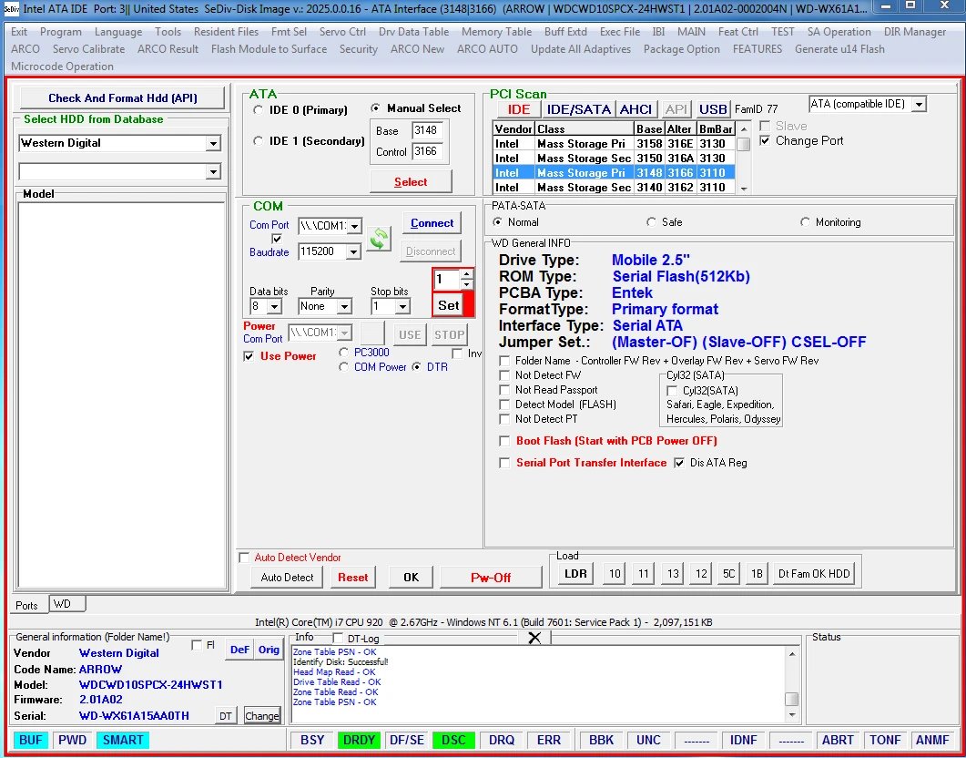This screenshot has width=966, height=758.
Task: Expand the Parity dropdown
Action: click(x=344, y=306)
